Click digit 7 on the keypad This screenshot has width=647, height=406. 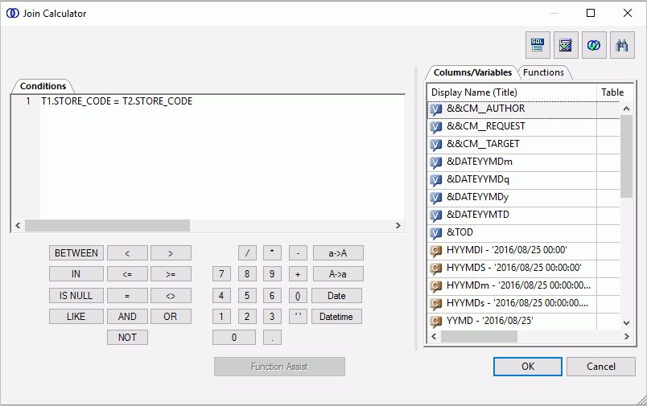tap(221, 274)
